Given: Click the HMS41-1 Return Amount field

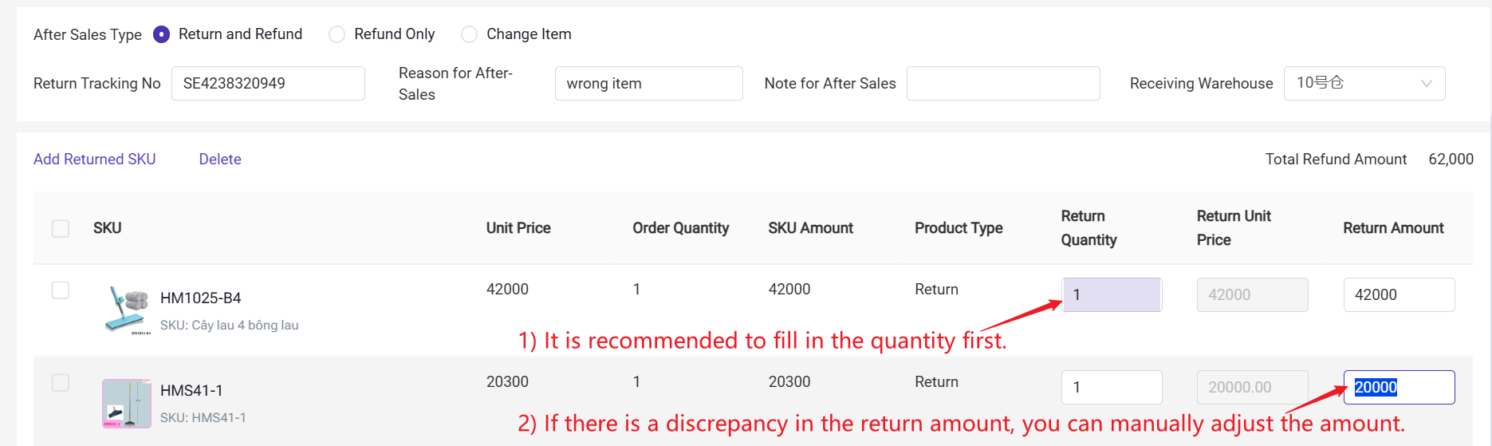Looking at the screenshot, I should (1399, 387).
